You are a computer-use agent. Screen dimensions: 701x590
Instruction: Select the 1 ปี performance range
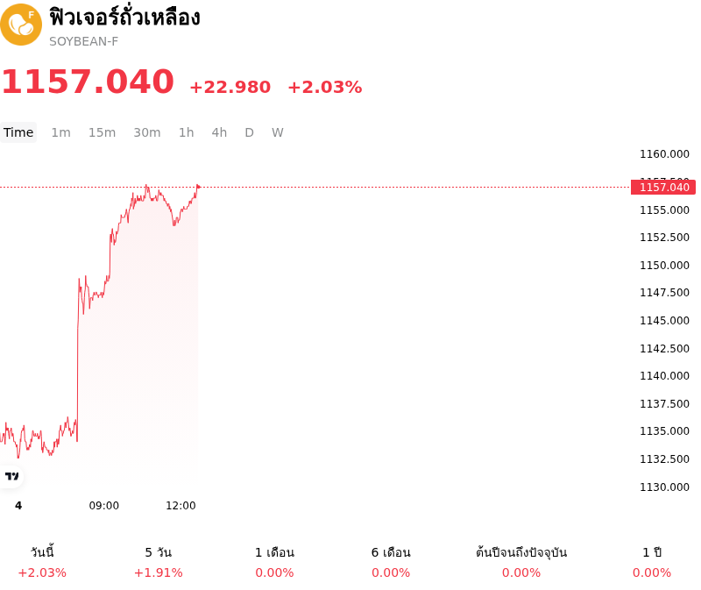coord(652,562)
